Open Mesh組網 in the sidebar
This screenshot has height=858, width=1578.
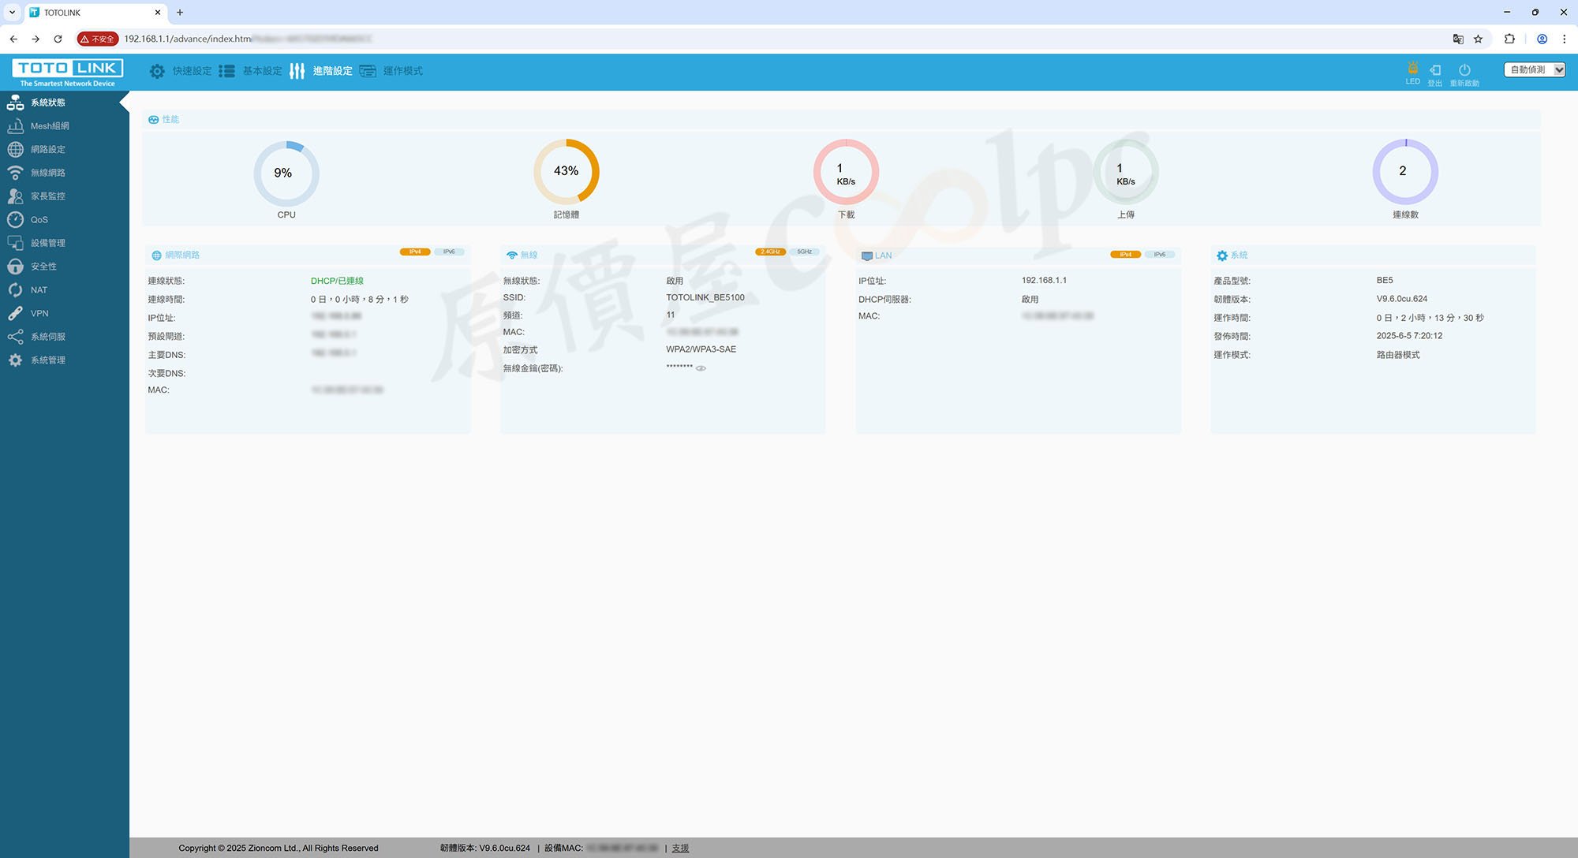pyautogui.click(x=50, y=126)
